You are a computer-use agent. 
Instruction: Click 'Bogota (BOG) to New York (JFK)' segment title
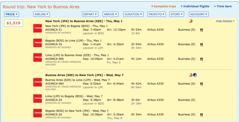pos(77,111)
